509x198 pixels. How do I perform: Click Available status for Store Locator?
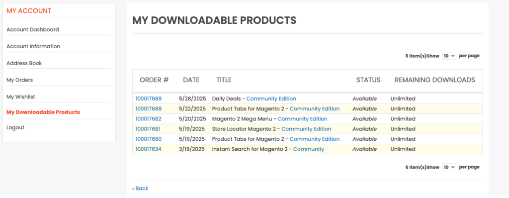coord(364,129)
